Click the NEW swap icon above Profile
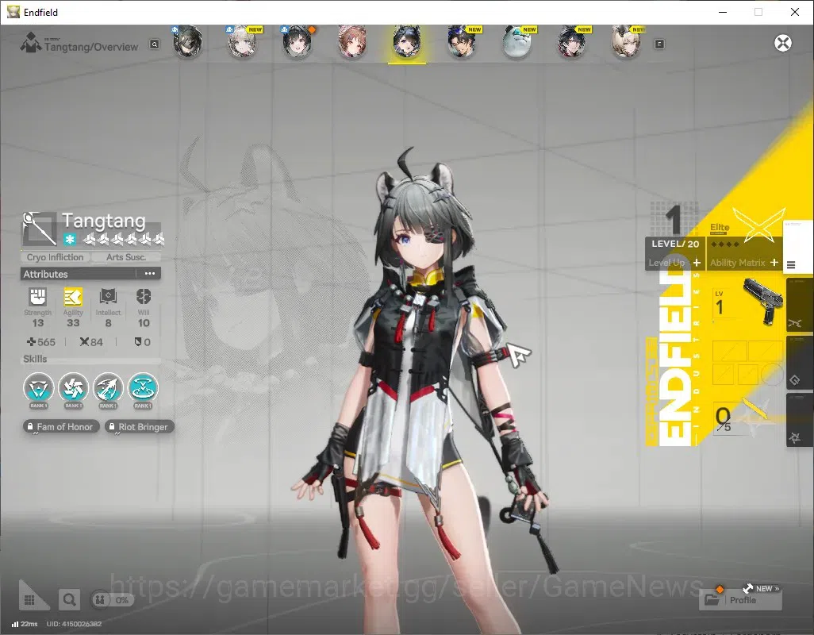814x635 pixels. (747, 588)
